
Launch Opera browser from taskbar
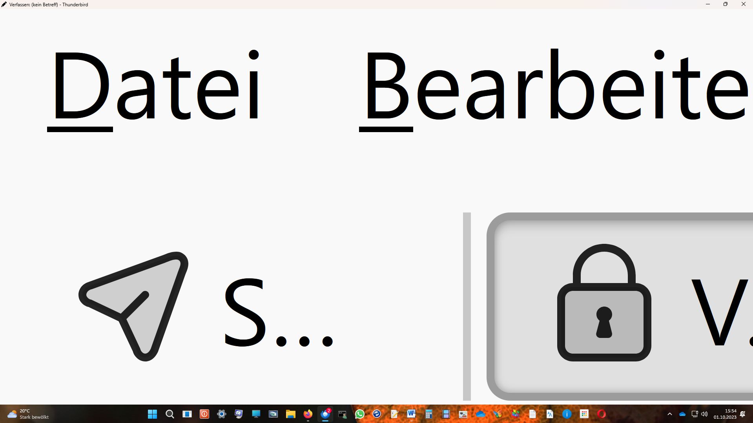[x=602, y=414]
